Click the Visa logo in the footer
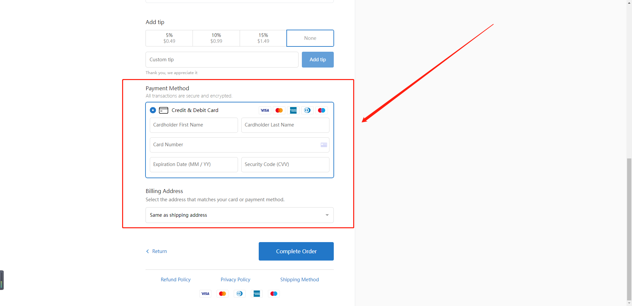The width and height of the screenshot is (632, 306). (205, 293)
